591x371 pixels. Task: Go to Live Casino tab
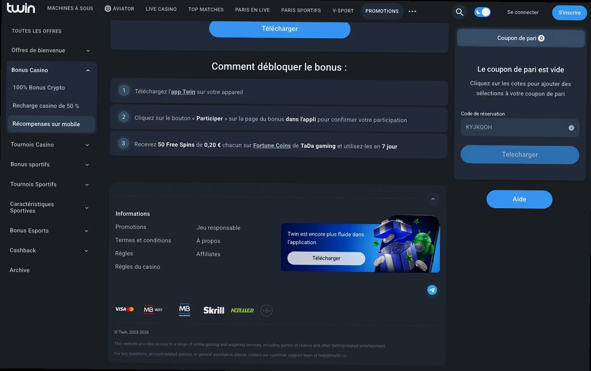pyautogui.click(x=161, y=9)
